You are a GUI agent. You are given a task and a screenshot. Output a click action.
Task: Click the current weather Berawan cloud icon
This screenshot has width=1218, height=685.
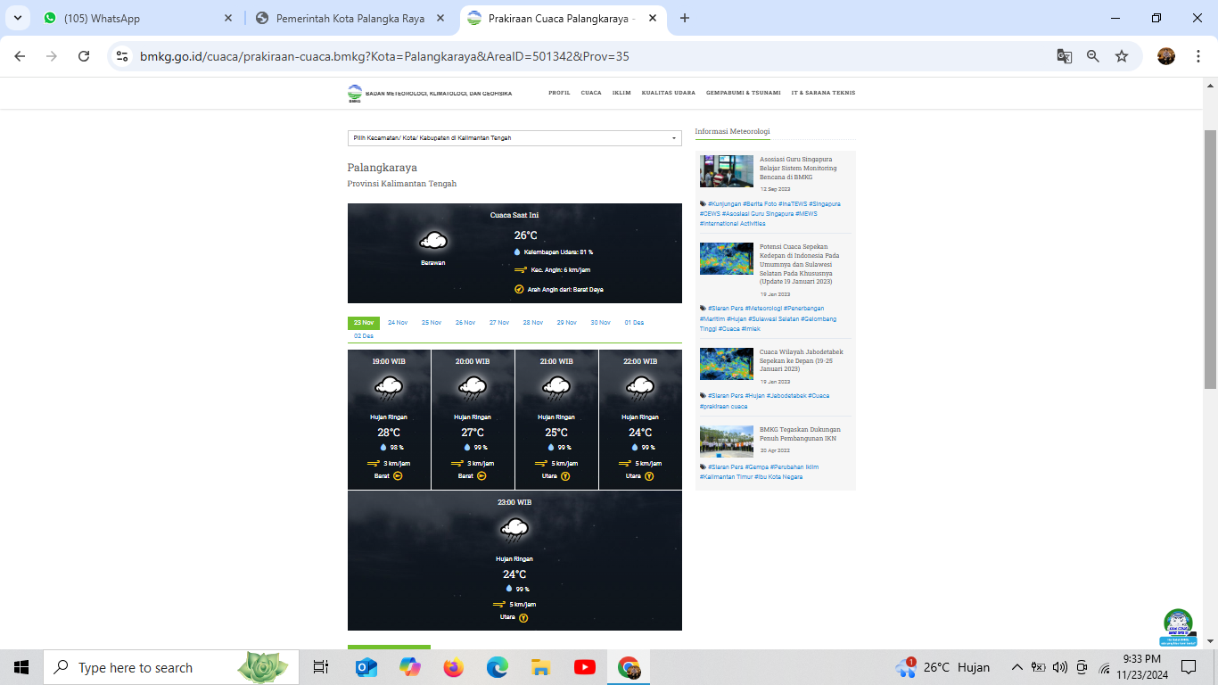pos(433,240)
